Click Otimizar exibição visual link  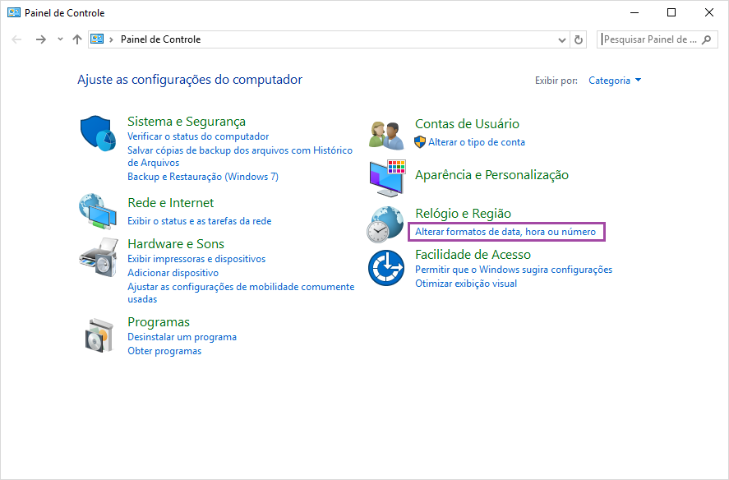click(x=466, y=284)
